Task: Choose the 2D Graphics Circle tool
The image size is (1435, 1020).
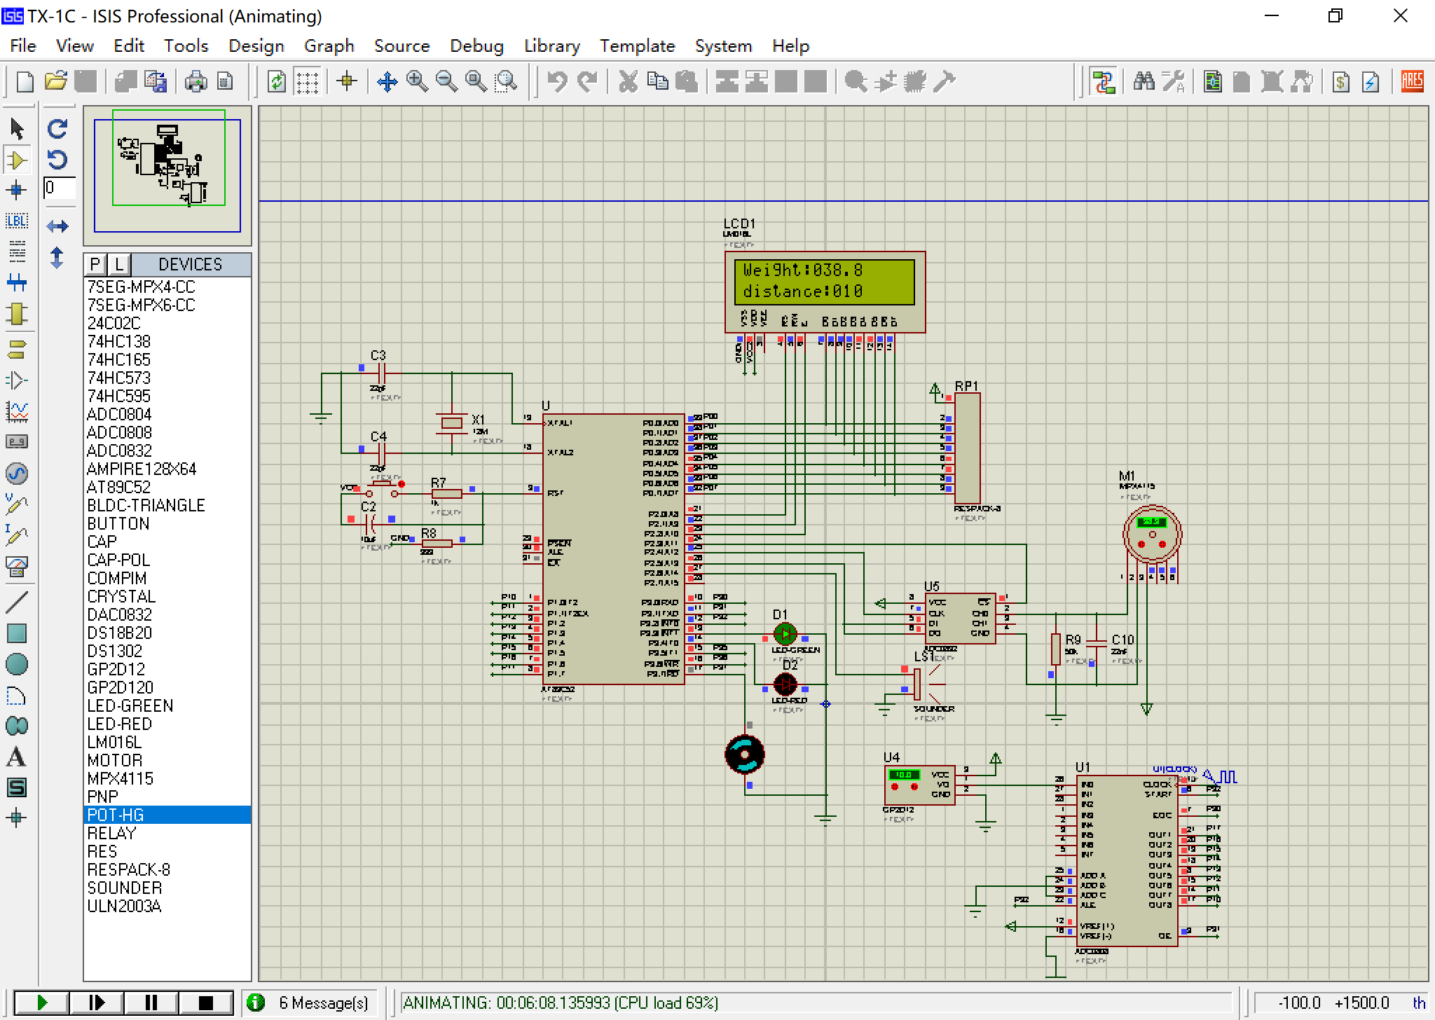Action: [17, 663]
